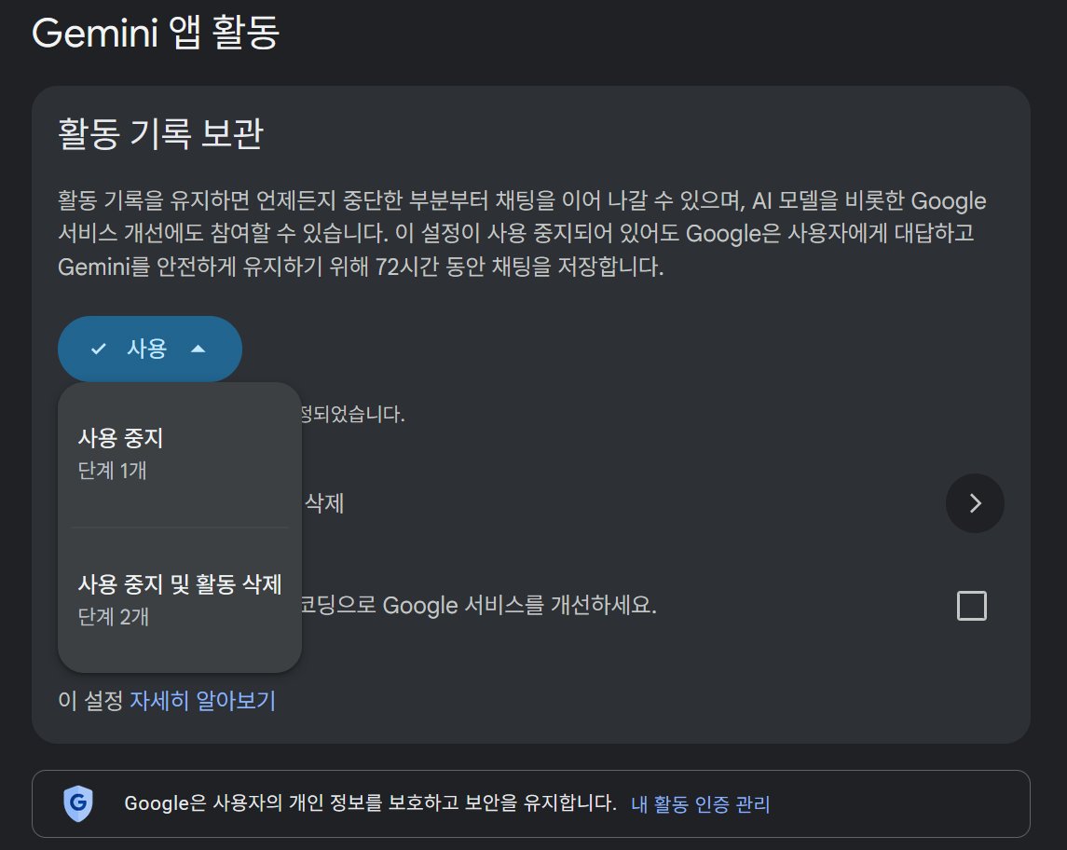Click the Google shield G icon
The image size is (1067, 850).
tap(78, 803)
